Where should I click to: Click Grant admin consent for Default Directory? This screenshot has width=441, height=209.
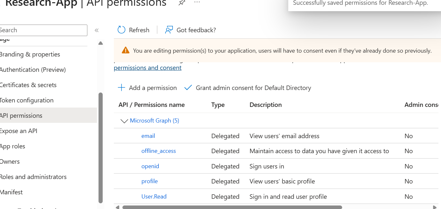(248, 88)
